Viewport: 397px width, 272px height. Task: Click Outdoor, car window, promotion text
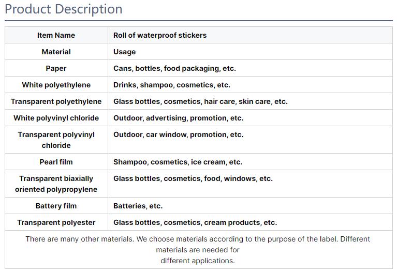178,134
